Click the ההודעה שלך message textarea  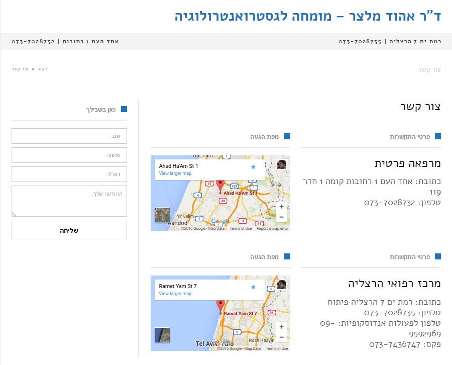pos(69,201)
